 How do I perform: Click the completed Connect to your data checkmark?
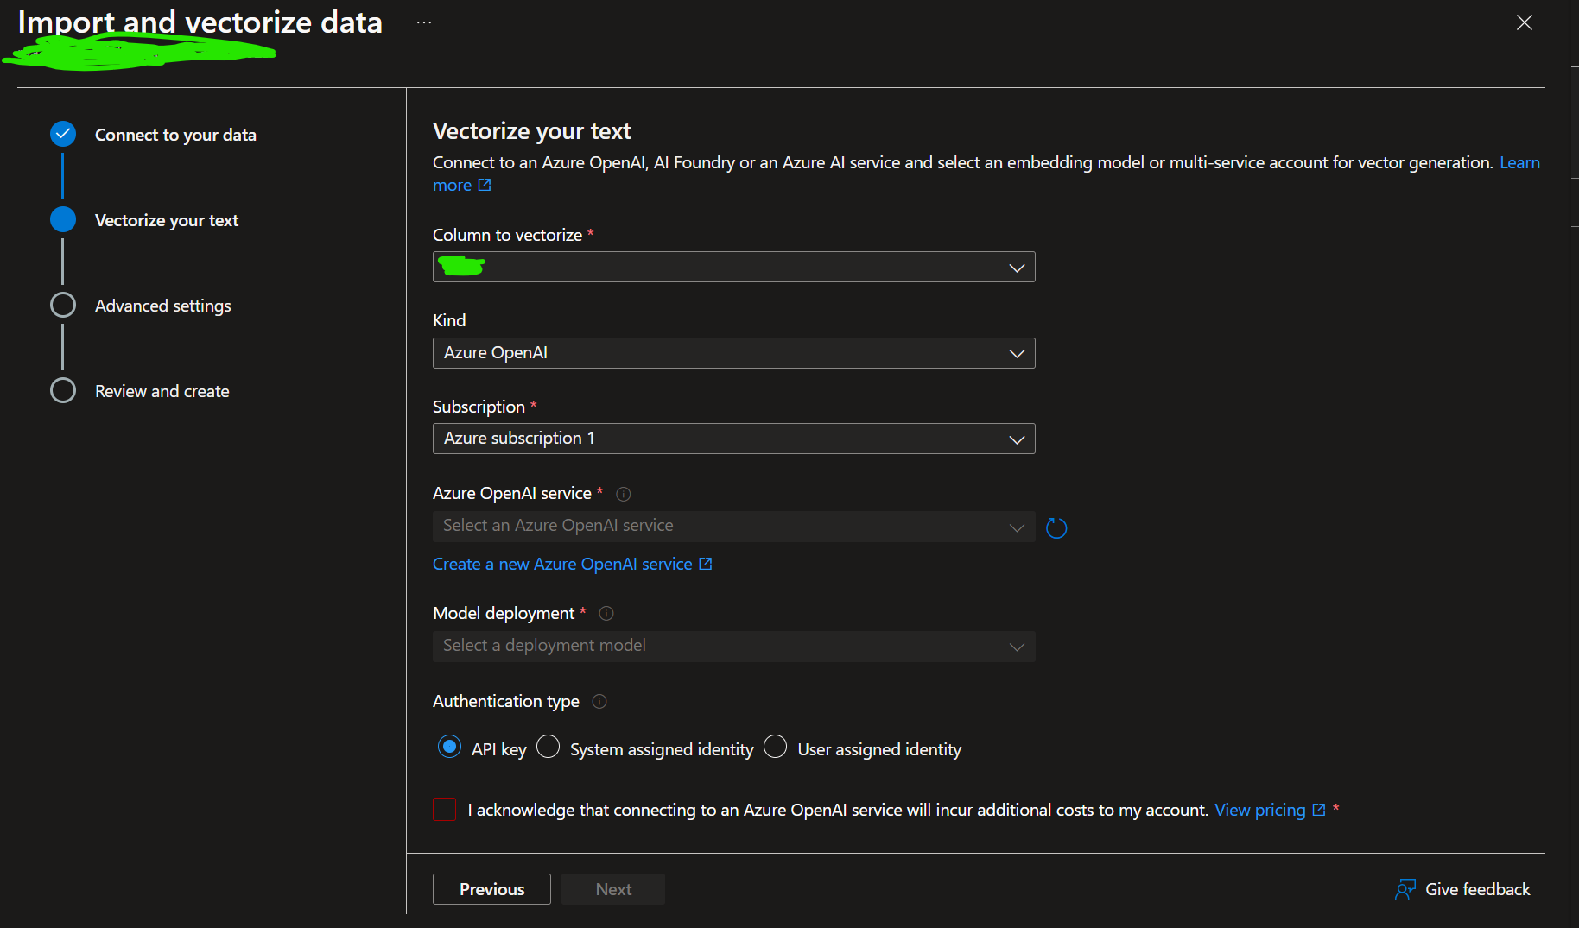(63, 134)
